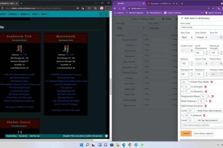The width and height of the screenshot is (223, 148).
Task: Click Post without Captcha button
Action: [203, 134]
